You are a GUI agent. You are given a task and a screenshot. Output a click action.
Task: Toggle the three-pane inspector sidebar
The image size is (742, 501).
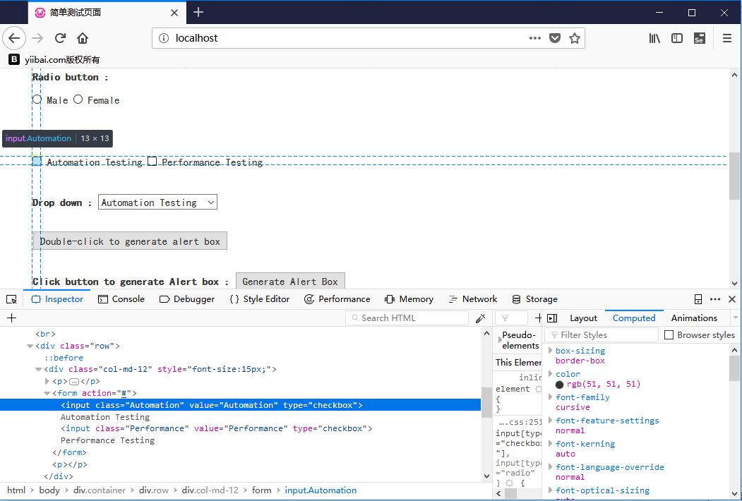pyautogui.click(x=552, y=318)
